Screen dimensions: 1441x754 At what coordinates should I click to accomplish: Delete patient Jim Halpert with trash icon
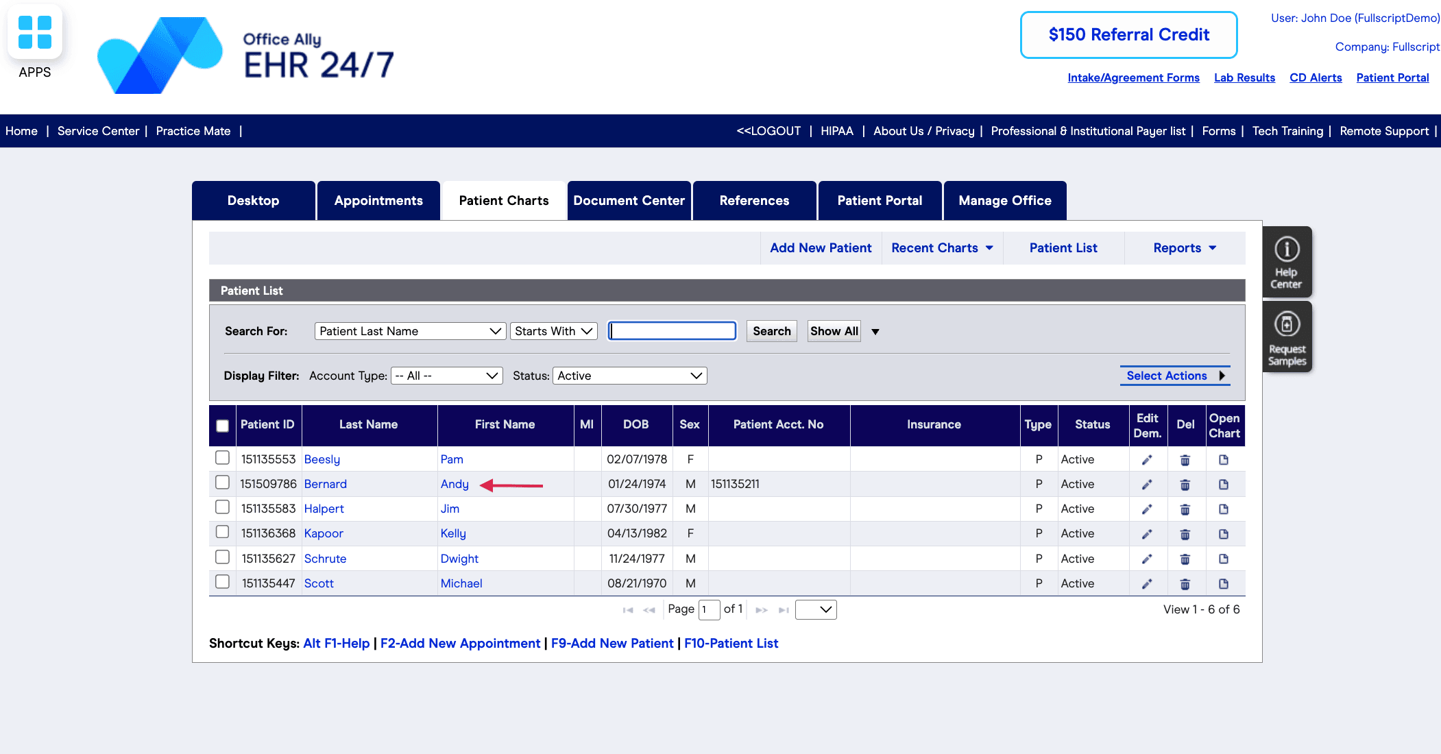point(1185,509)
